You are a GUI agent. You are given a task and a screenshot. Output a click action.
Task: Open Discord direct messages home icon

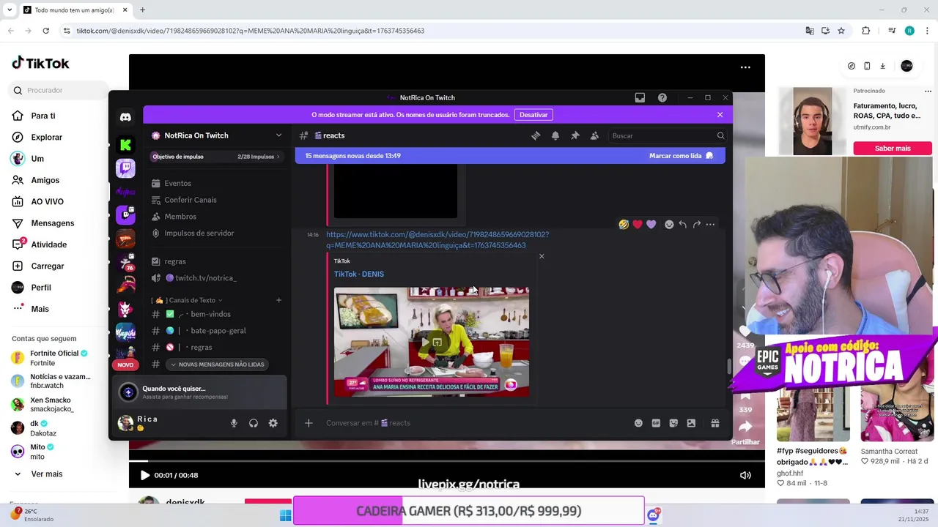125,117
